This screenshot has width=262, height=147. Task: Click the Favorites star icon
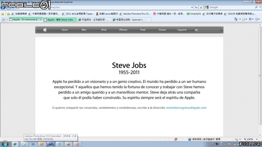click(x=2, y=14)
